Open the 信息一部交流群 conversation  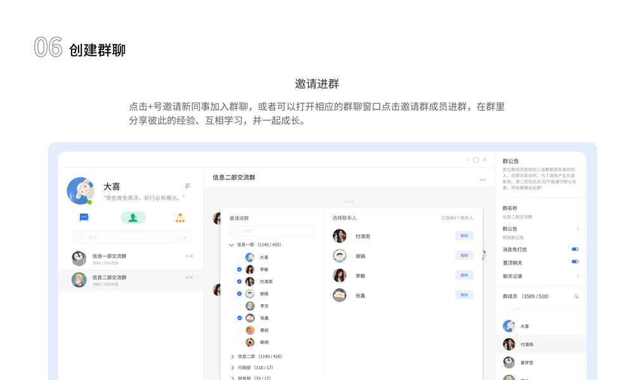pyautogui.click(x=131, y=259)
